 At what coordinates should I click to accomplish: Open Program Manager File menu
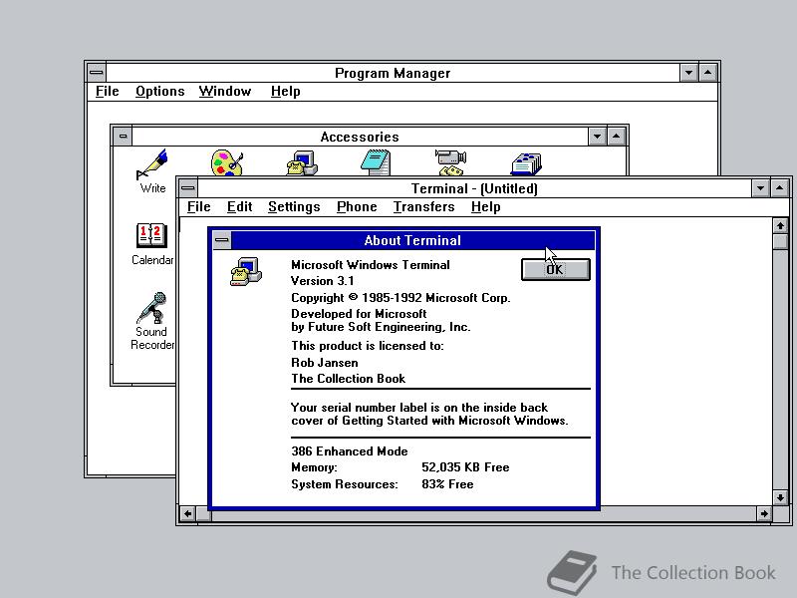tap(108, 92)
